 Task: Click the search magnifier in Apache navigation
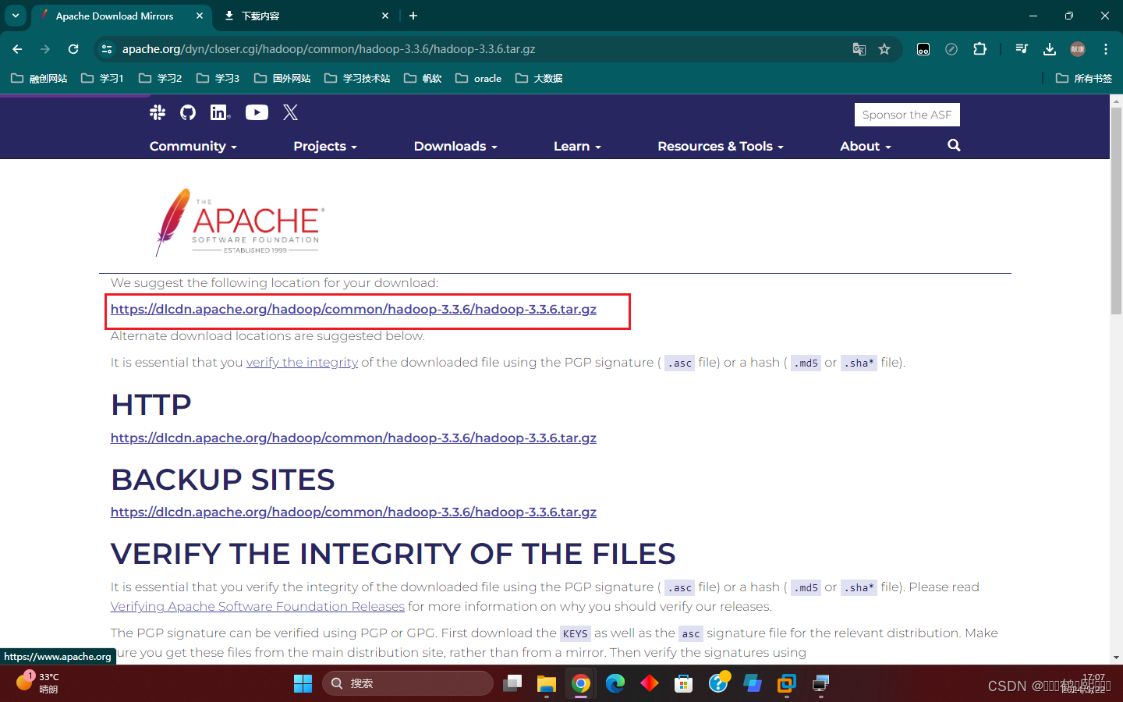point(954,145)
